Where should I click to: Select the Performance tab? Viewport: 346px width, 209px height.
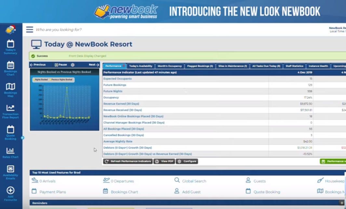pos(114,66)
